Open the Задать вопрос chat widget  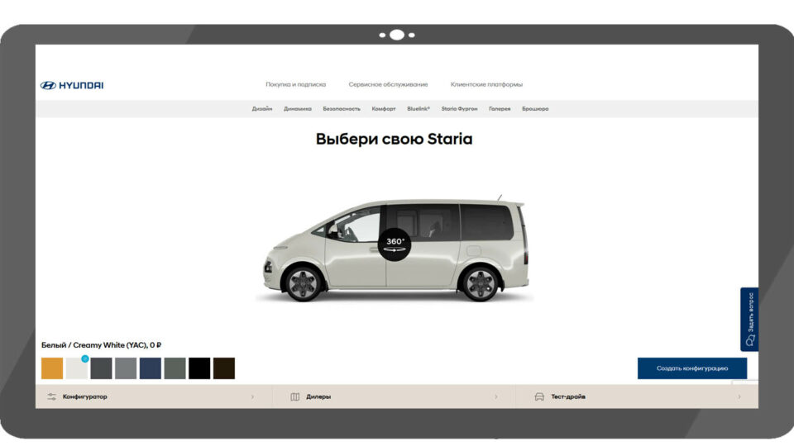pyautogui.click(x=749, y=320)
